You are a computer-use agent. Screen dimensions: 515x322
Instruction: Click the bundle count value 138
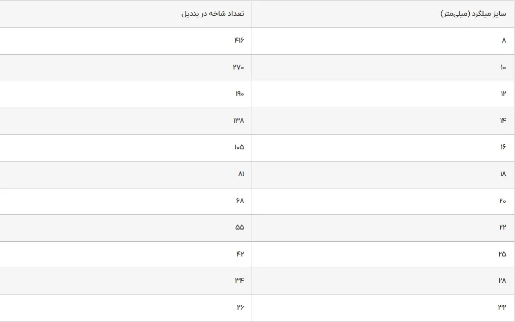238,120
